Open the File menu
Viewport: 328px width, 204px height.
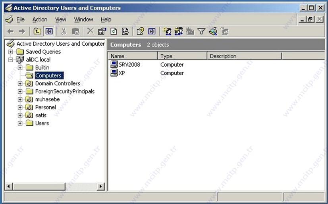(20, 20)
